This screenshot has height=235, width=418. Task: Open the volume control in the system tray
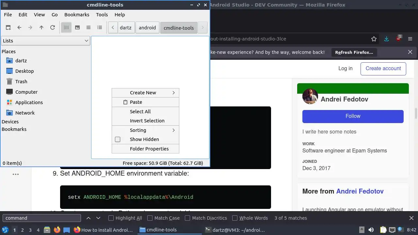click(x=371, y=230)
